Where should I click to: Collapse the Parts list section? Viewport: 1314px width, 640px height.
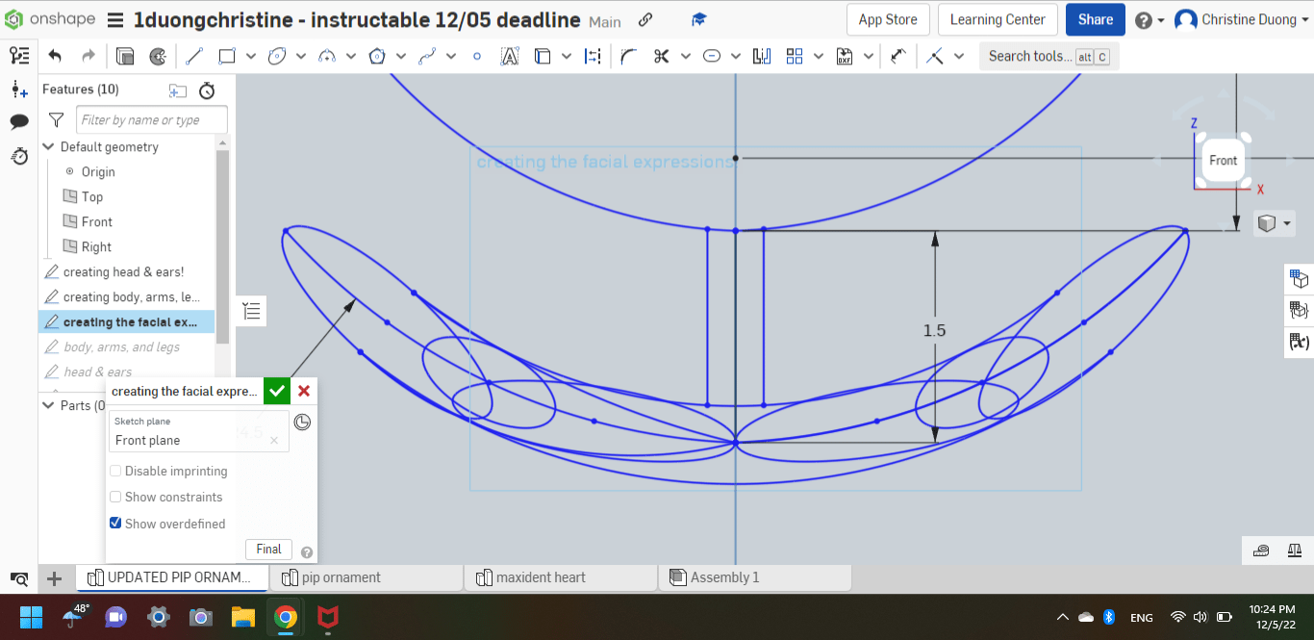49,405
